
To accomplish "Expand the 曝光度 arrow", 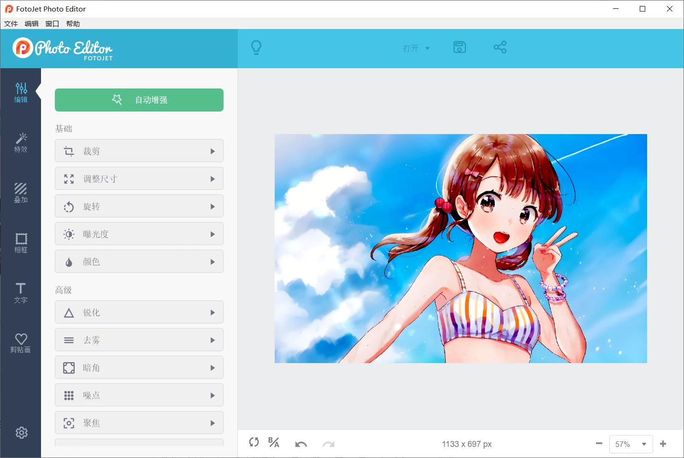I will 212,234.
